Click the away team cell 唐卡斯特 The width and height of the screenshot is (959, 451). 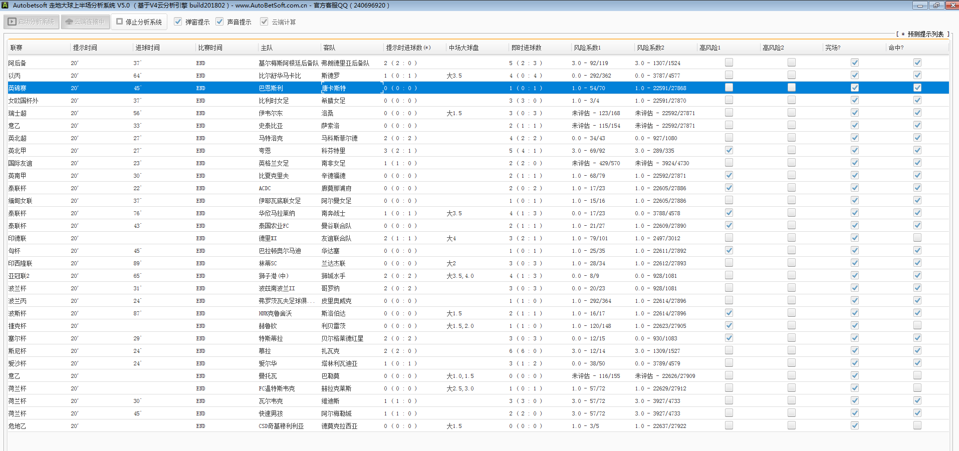click(334, 88)
